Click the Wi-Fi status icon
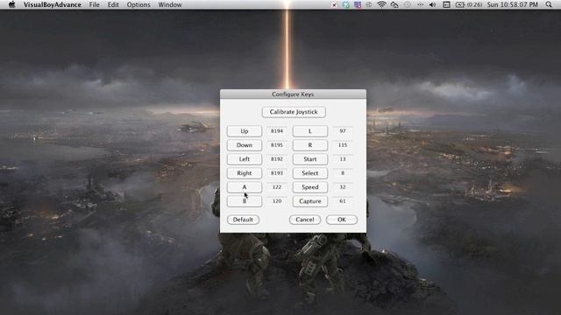 click(x=381, y=4)
